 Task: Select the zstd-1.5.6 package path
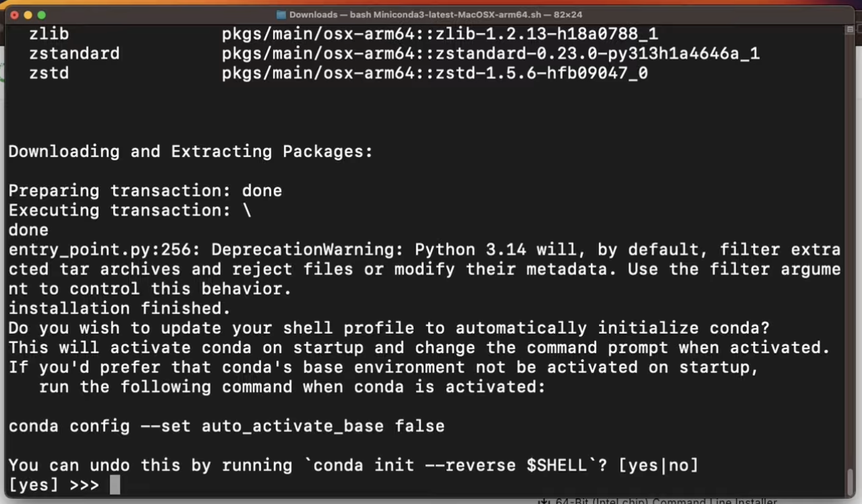pos(434,73)
